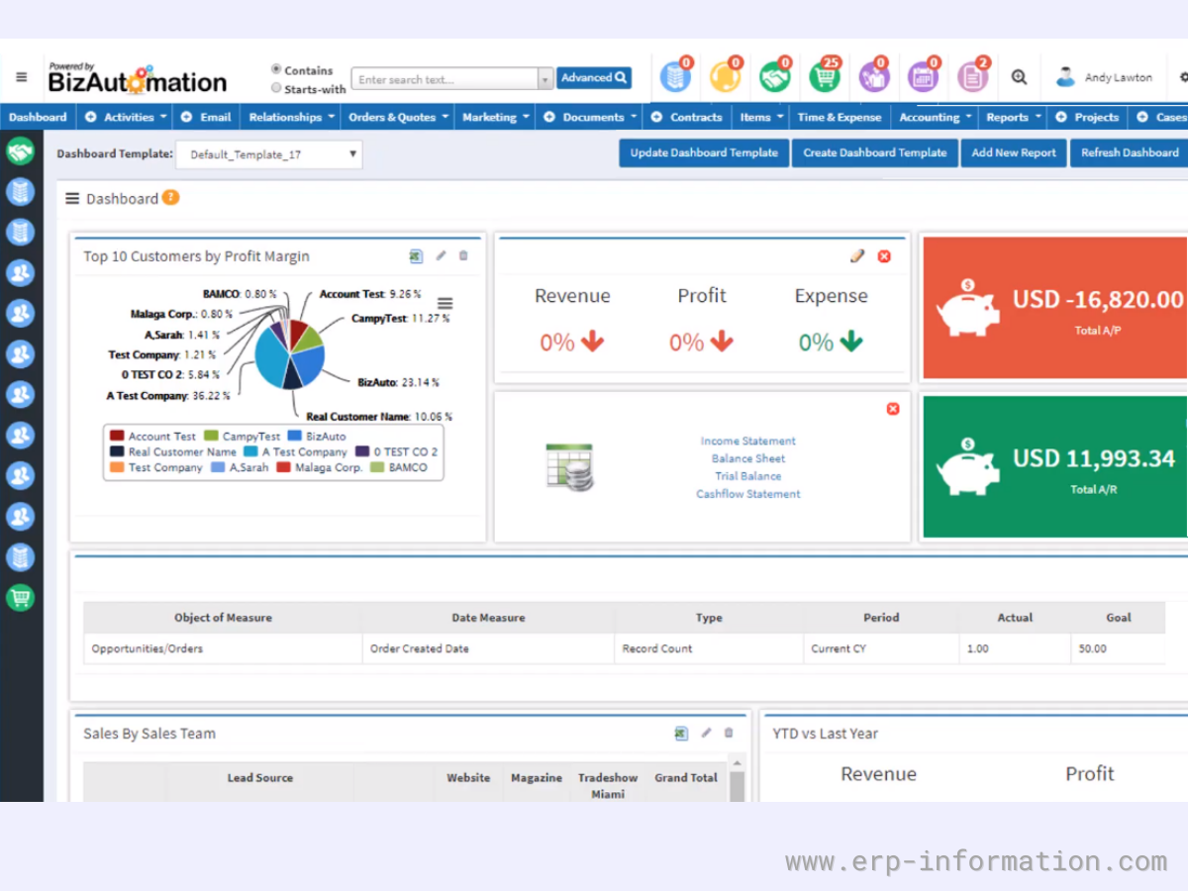Close the financial statements links widget

pyautogui.click(x=893, y=409)
